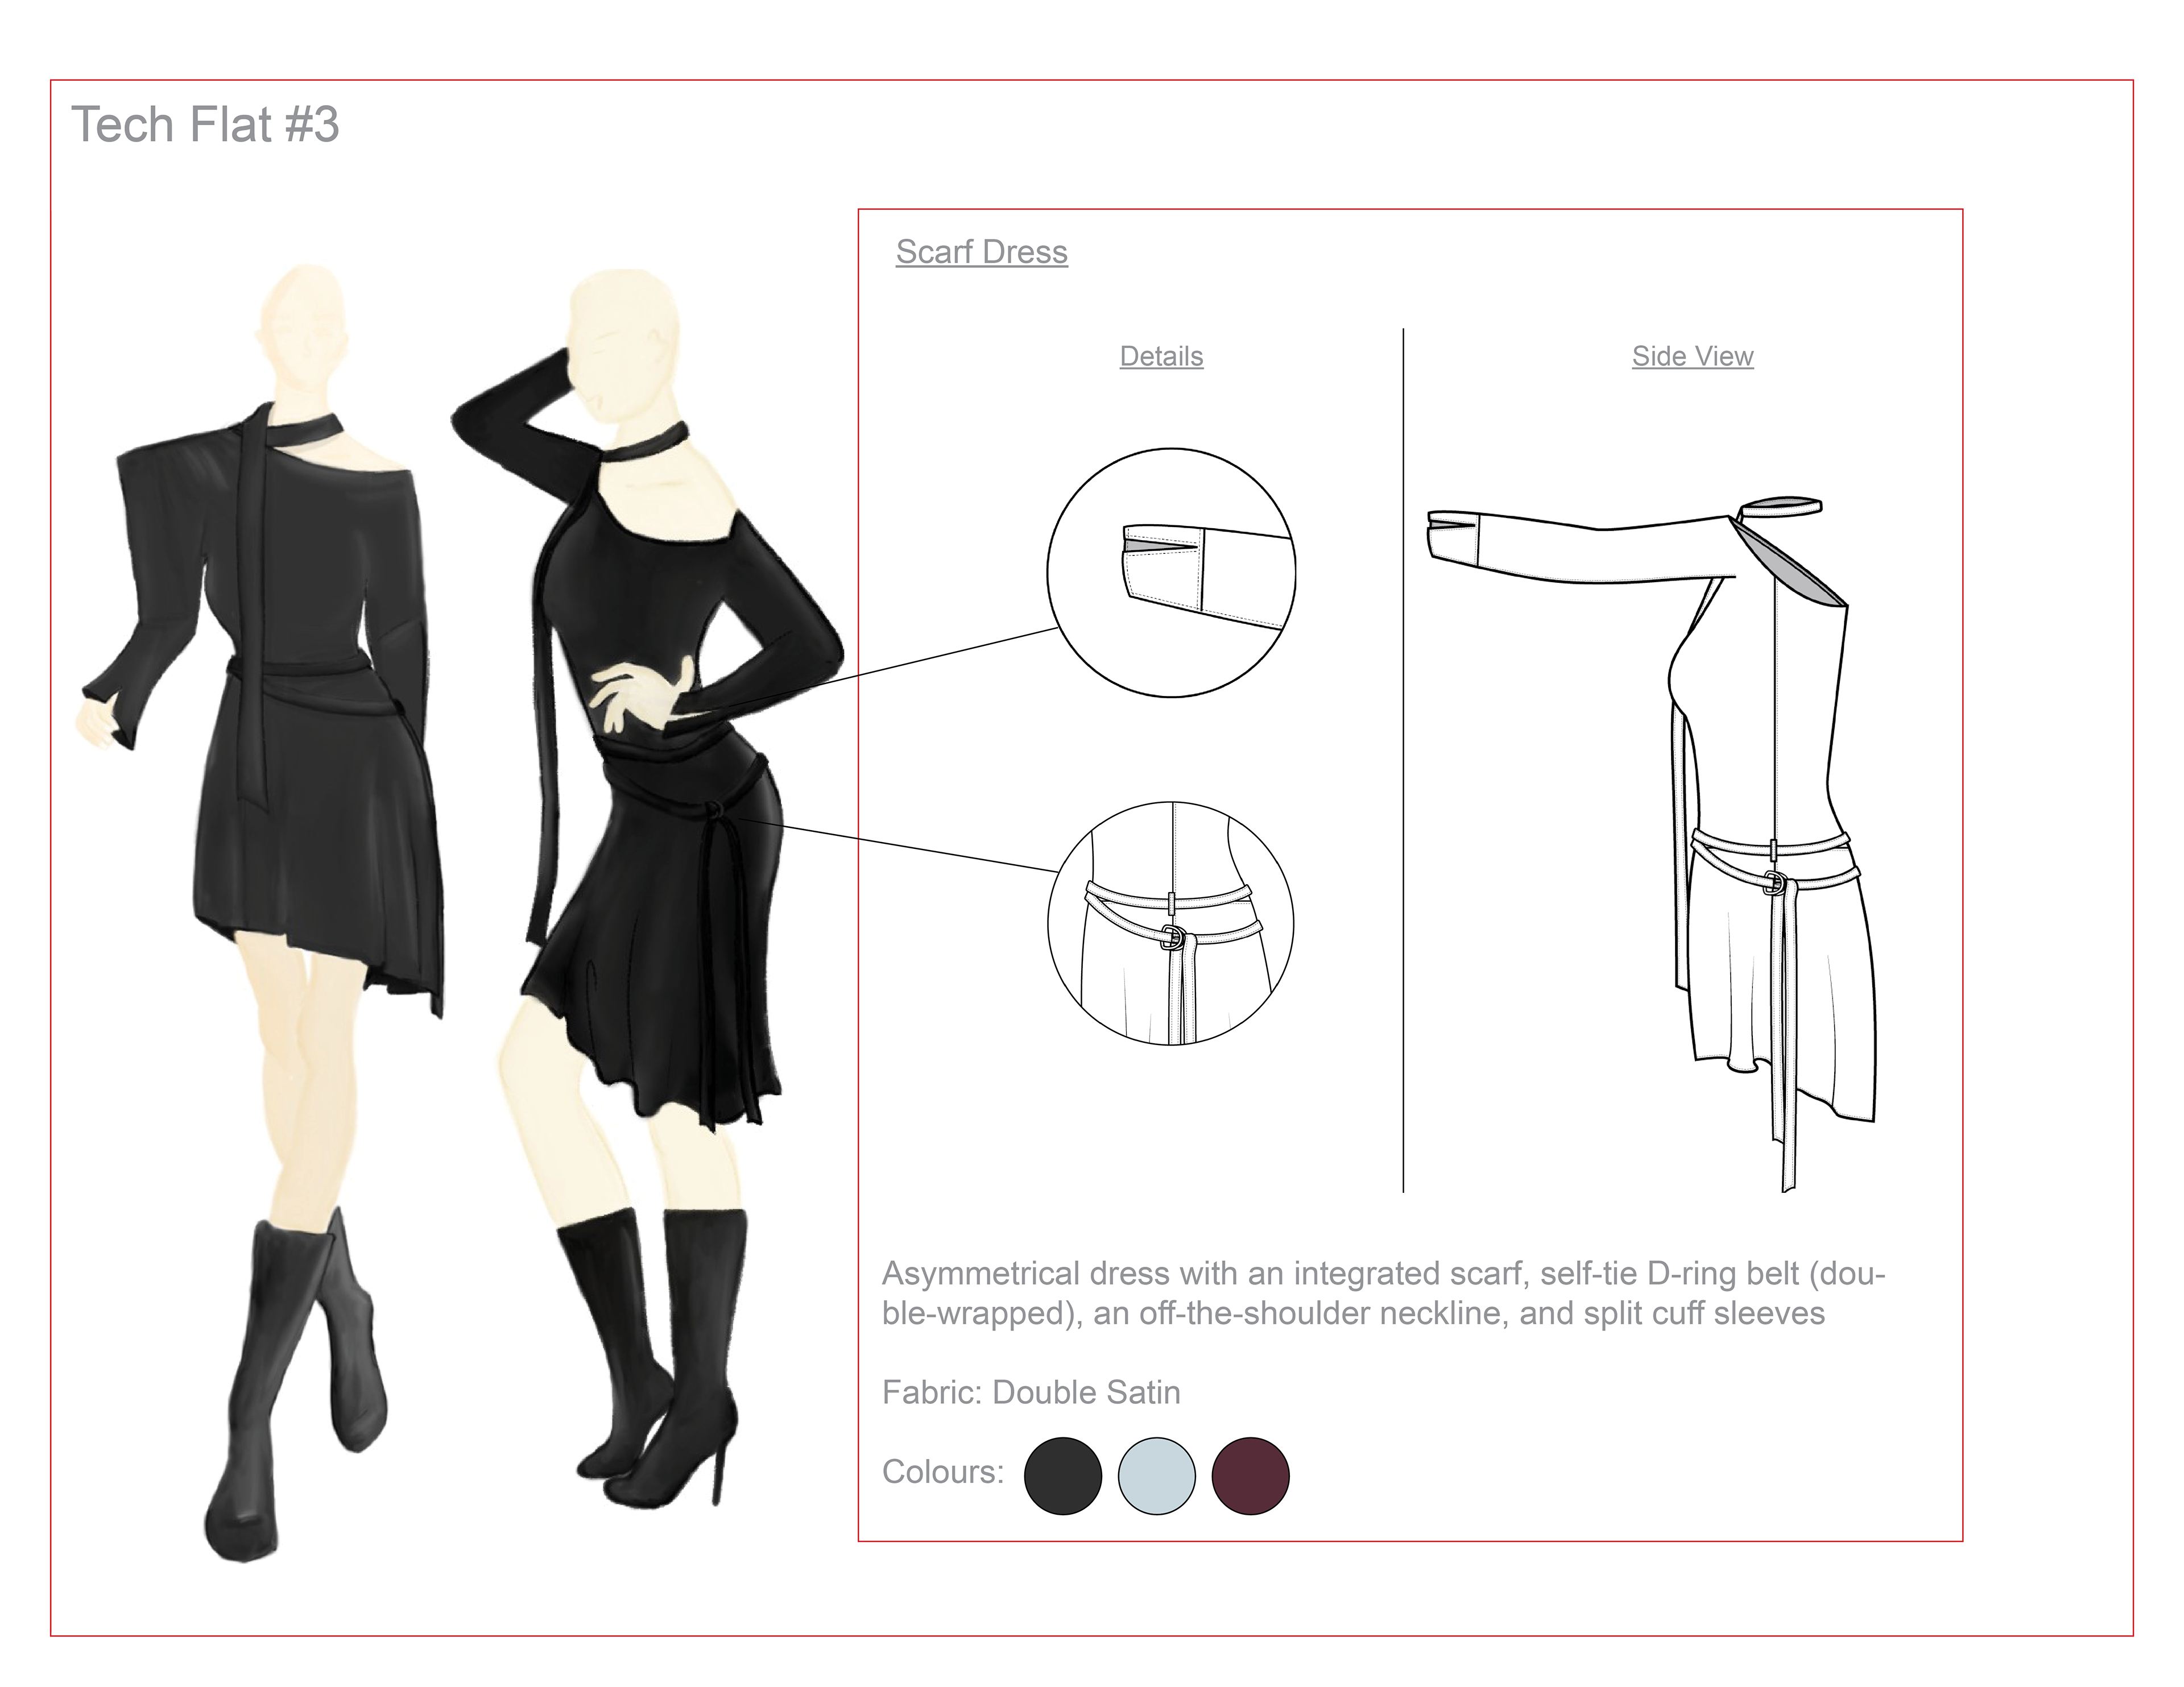Click the split cuff sleeve detail circle
The width and height of the screenshot is (2184, 1687).
coord(1172,573)
